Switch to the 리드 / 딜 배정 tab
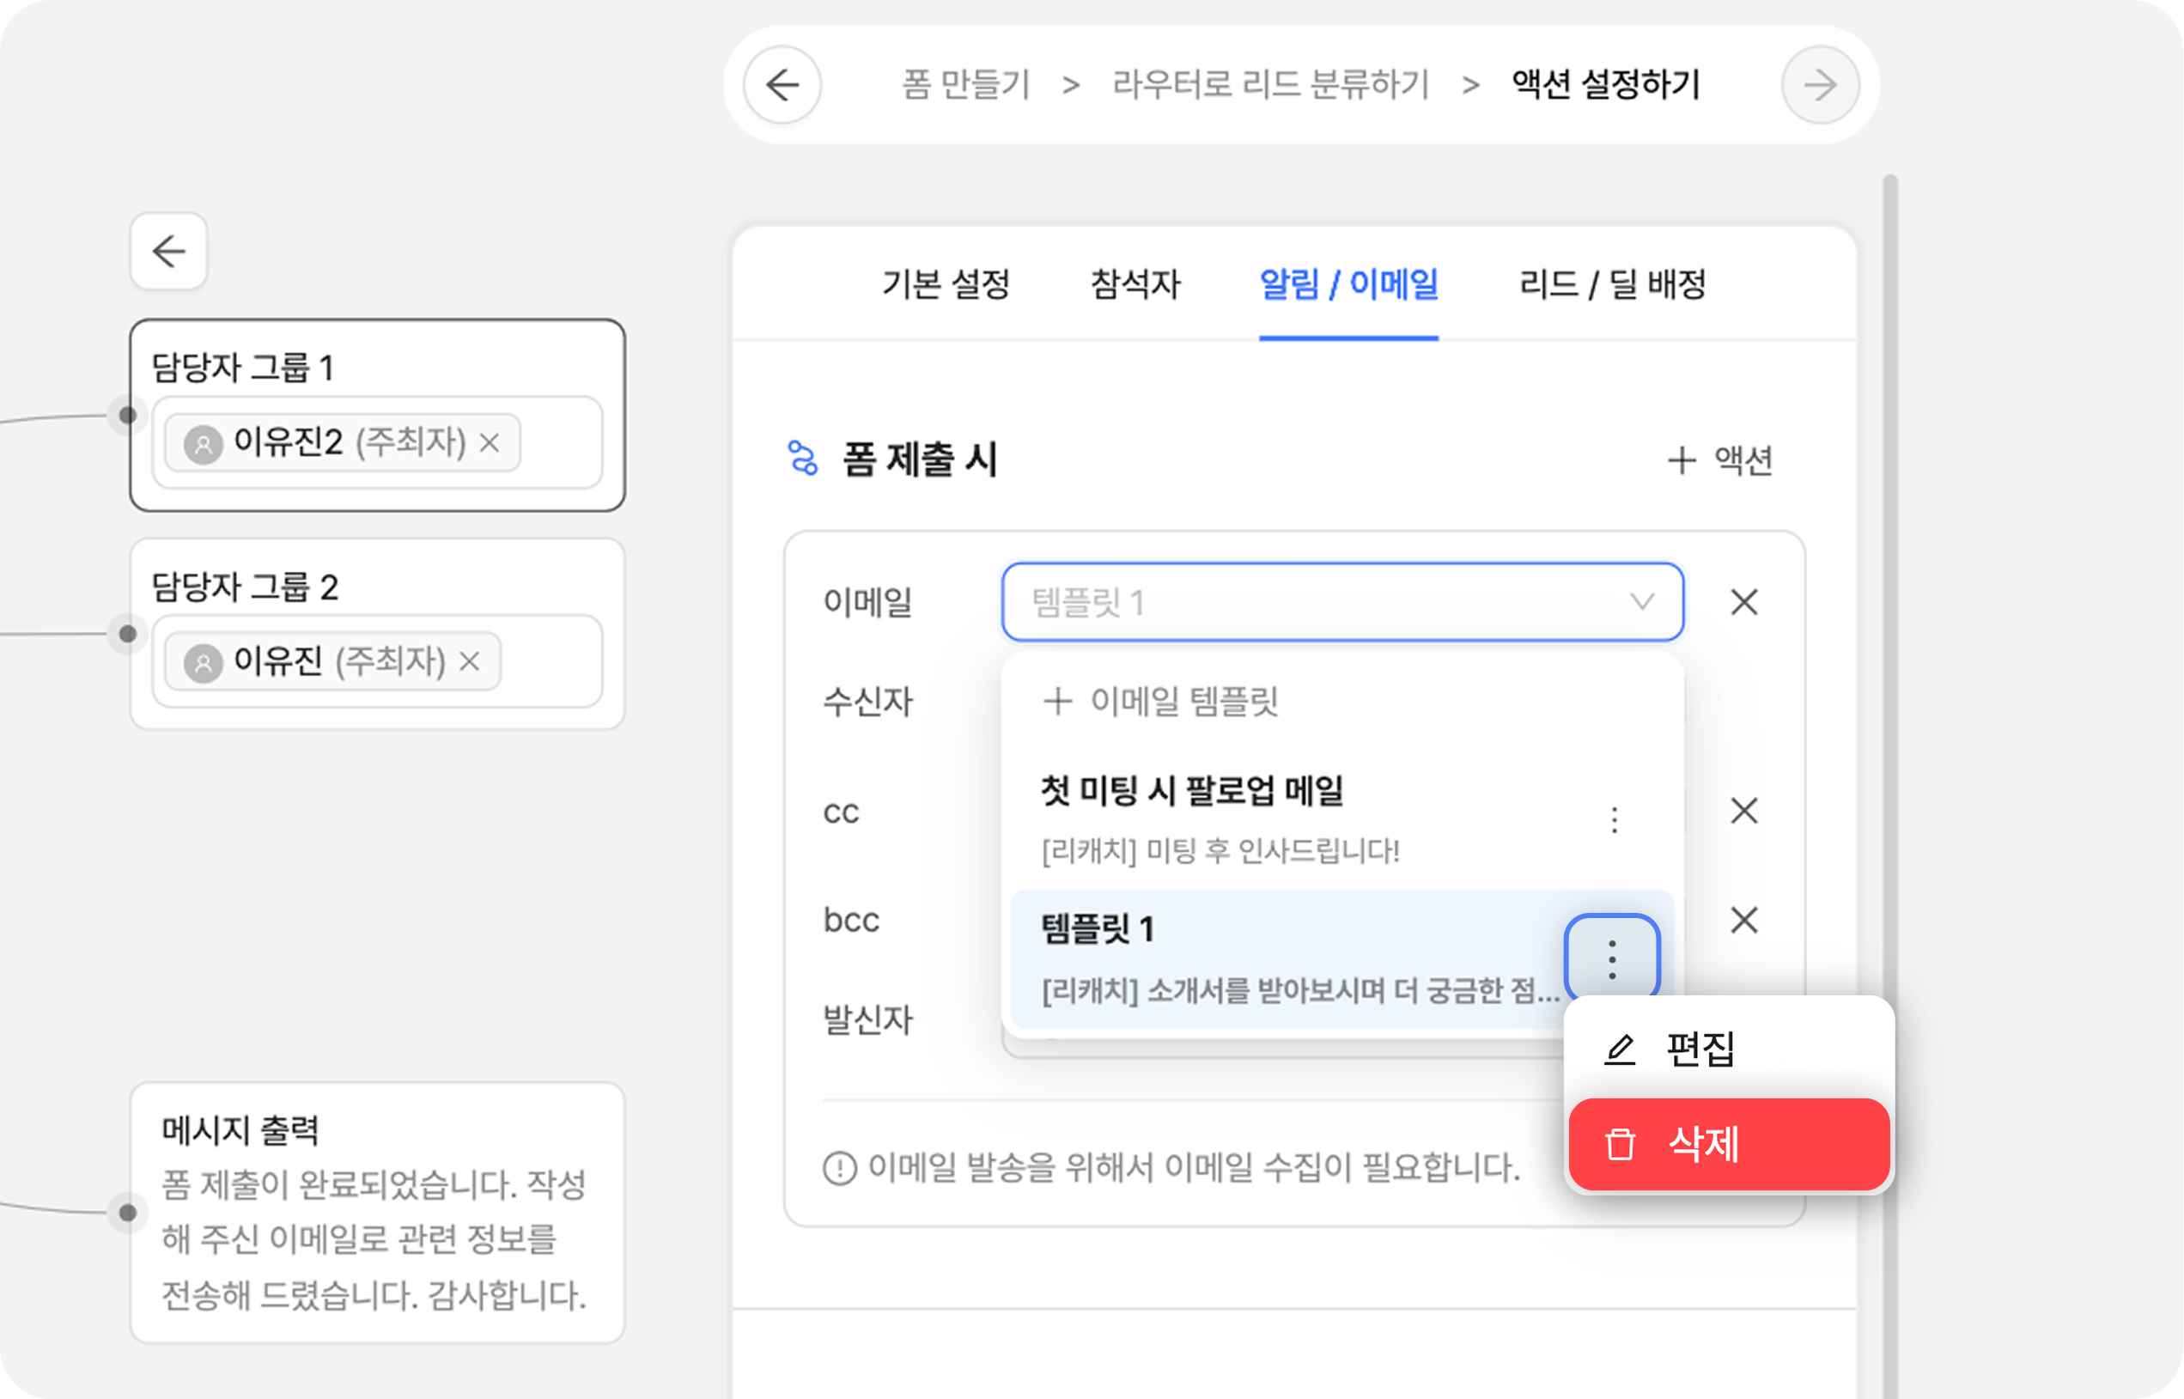The height and width of the screenshot is (1399, 2184). [x=1612, y=284]
